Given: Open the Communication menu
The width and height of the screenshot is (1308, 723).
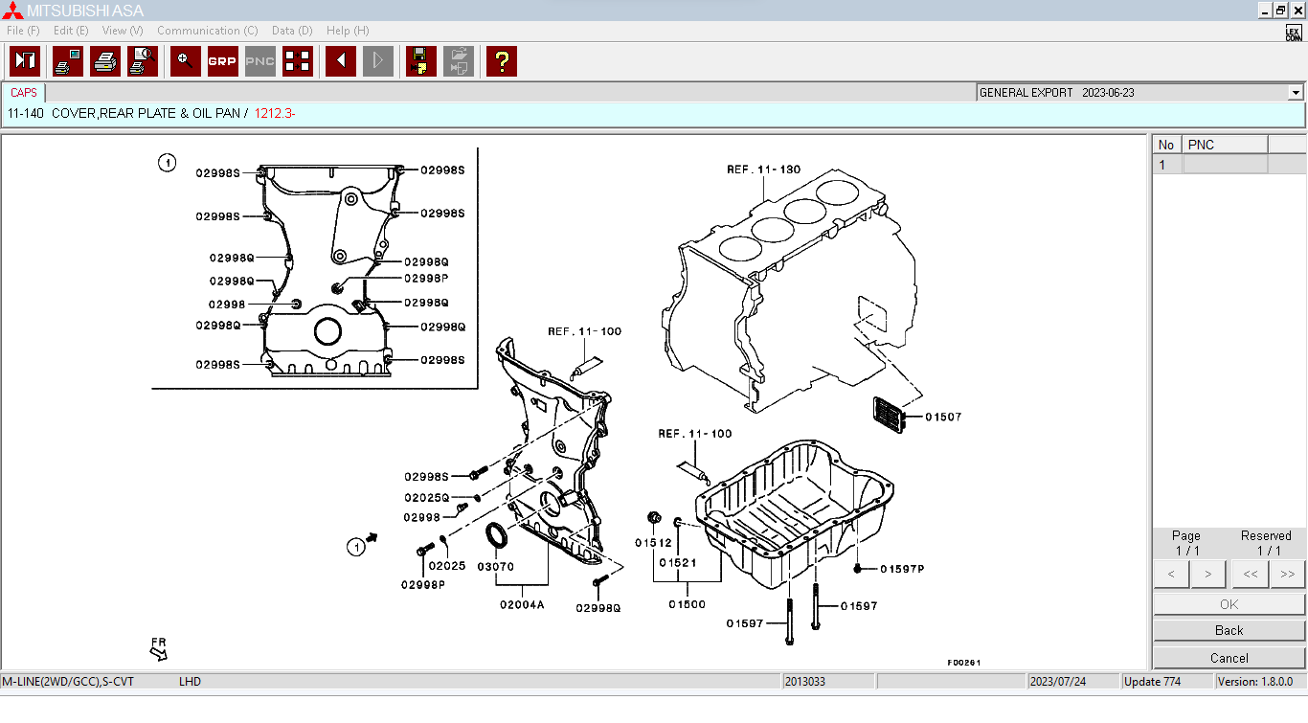Looking at the screenshot, I should point(207,30).
